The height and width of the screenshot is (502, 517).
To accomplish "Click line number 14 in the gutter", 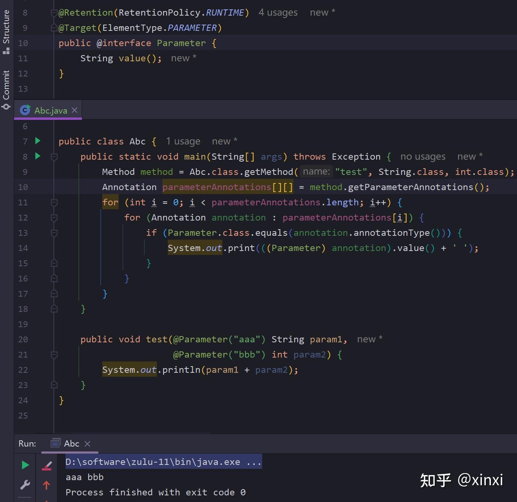I will click(x=23, y=248).
